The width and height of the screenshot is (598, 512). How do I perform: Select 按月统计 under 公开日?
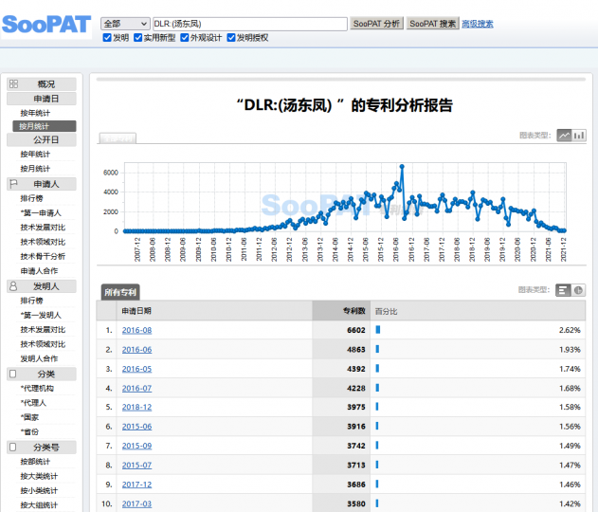pyautogui.click(x=35, y=169)
